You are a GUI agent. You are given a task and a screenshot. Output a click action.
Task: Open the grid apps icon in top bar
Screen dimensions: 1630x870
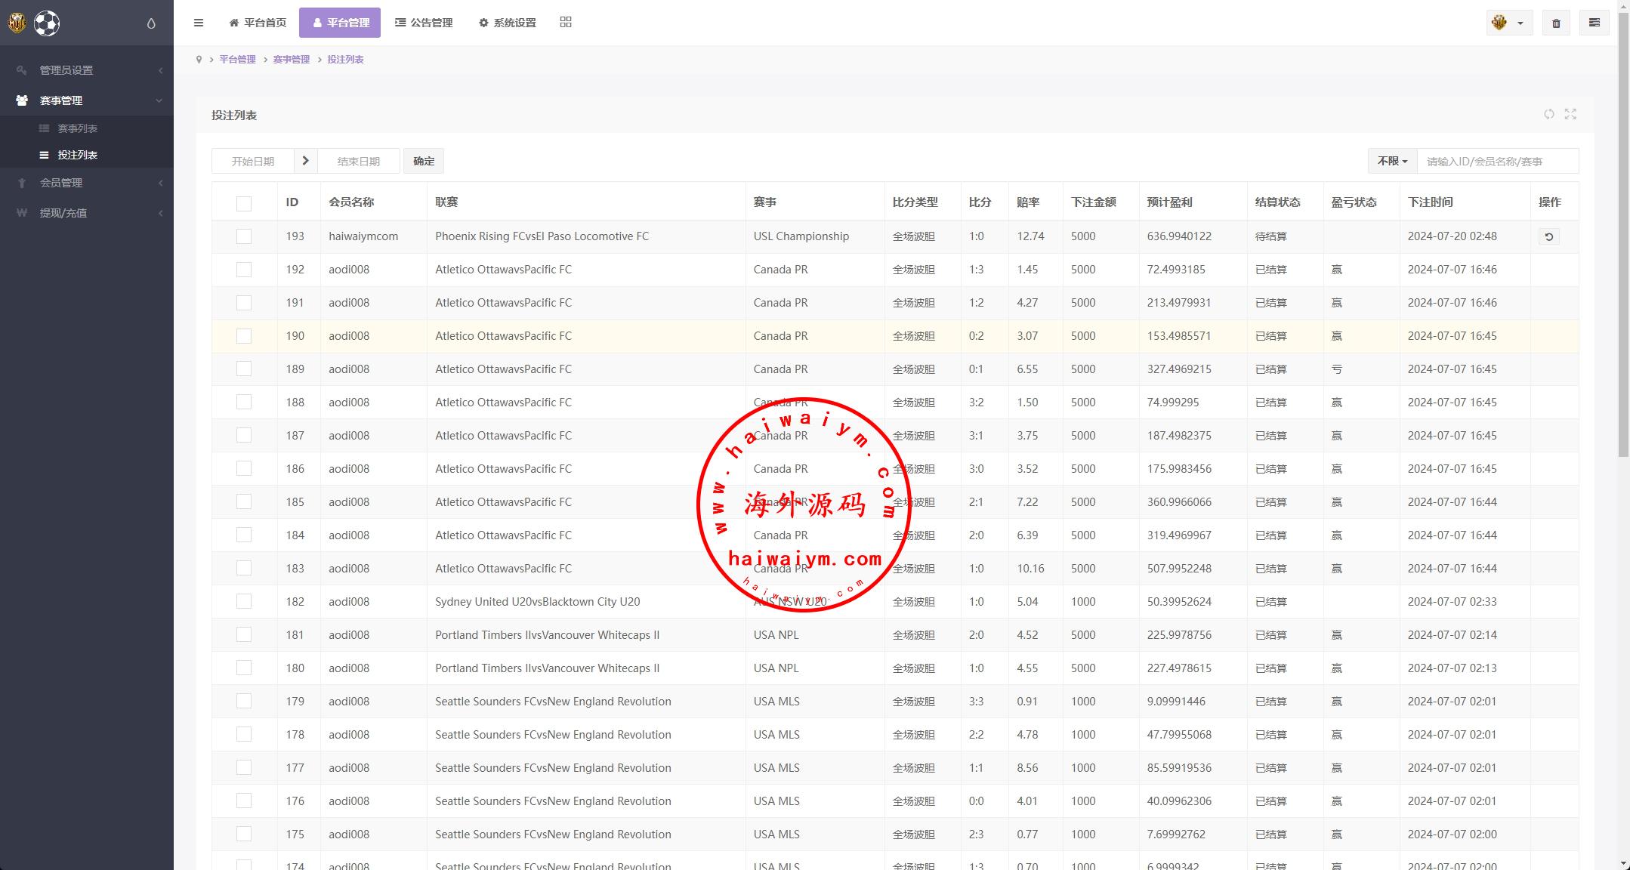tap(566, 23)
